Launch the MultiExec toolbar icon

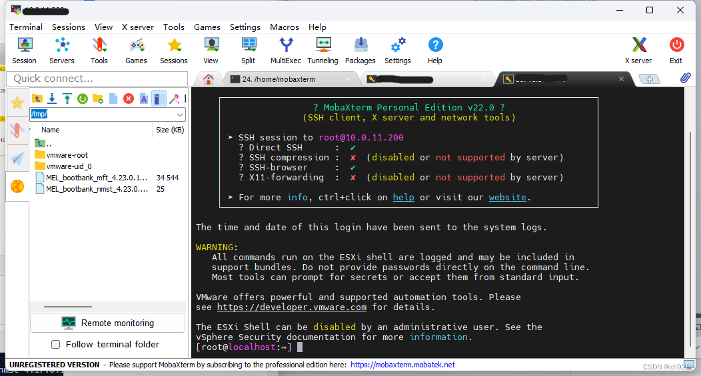coord(286,51)
